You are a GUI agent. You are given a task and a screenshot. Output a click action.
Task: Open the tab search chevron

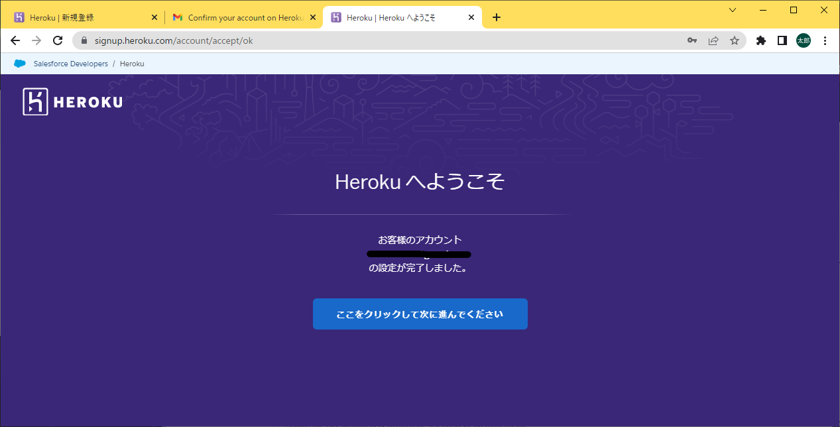tap(733, 10)
